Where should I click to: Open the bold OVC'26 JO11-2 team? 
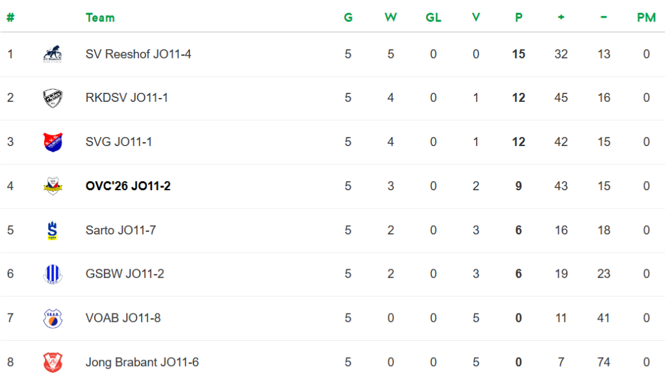tap(128, 186)
